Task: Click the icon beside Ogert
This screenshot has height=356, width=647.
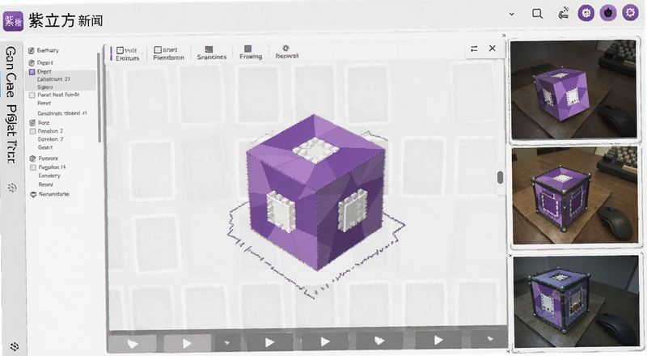Action: (32, 63)
